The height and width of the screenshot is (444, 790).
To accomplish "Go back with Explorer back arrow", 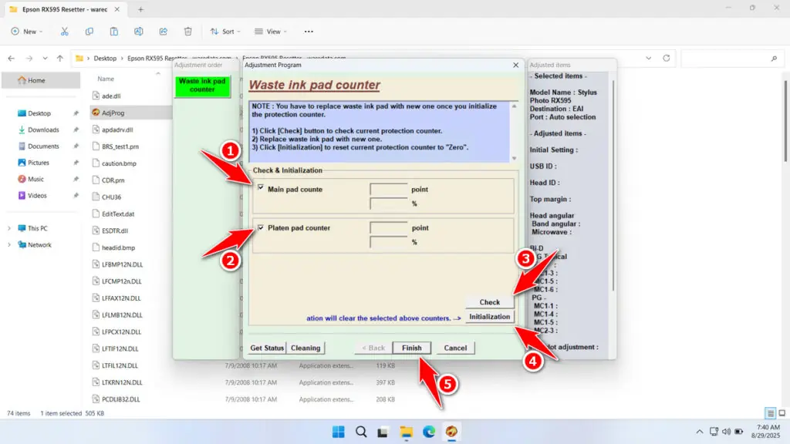I will 11,59.
